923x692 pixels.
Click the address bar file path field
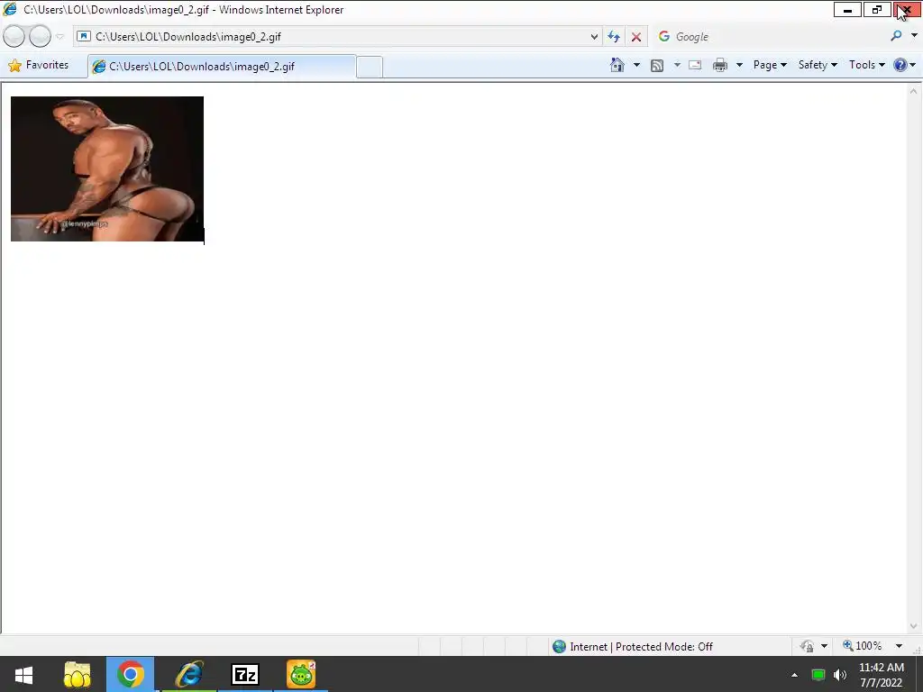click(x=333, y=36)
